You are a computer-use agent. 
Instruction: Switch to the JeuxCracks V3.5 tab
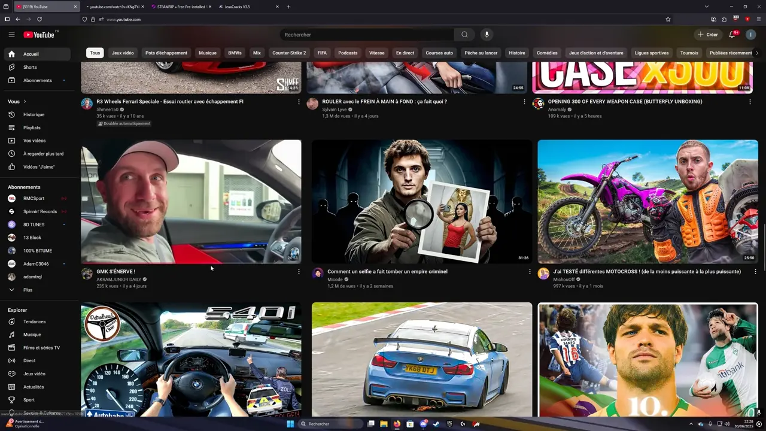[247, 7]
